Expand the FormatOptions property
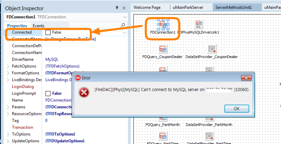 pyautogui.click(x=8, y=73)
